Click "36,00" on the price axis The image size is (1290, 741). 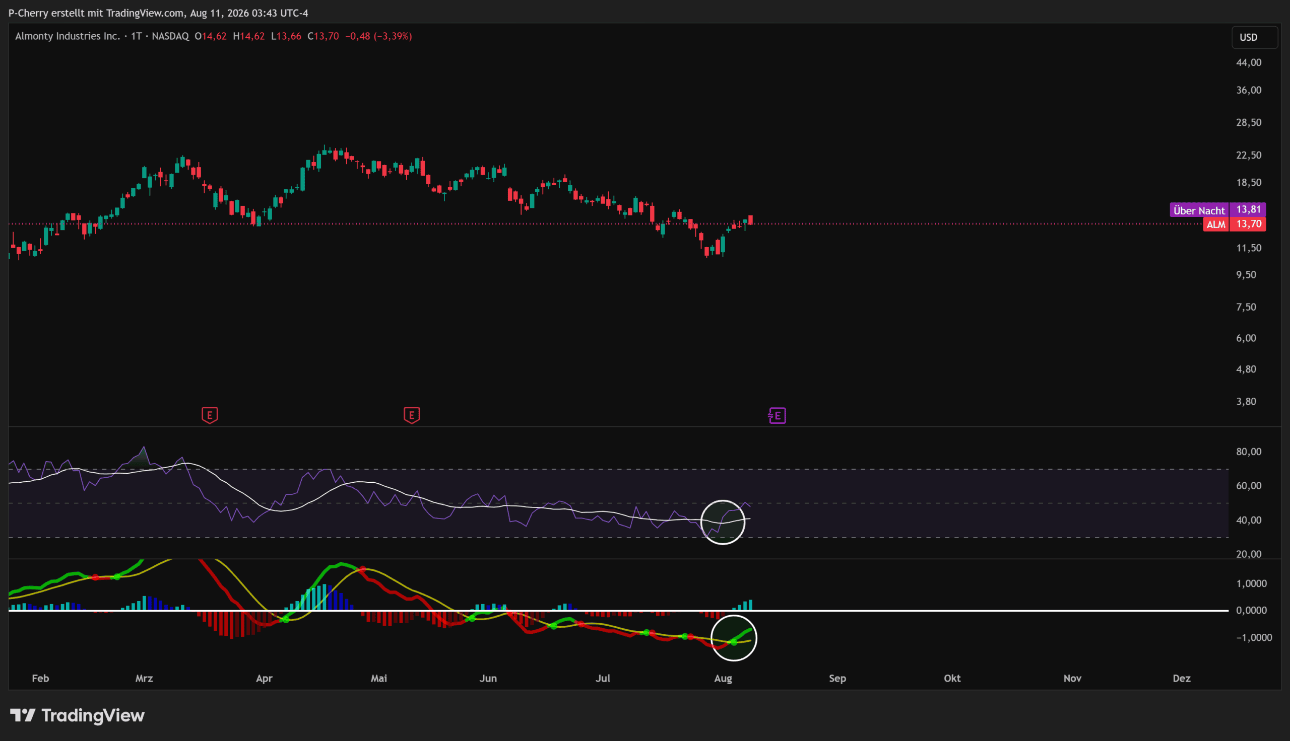tap(1249, 90)
